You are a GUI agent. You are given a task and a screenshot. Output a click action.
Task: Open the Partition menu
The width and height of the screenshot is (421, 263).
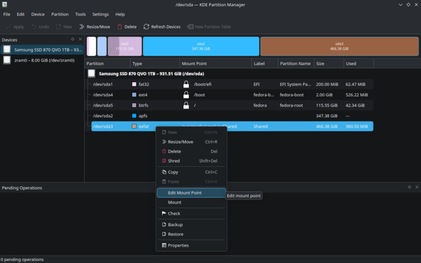(60, 14)
